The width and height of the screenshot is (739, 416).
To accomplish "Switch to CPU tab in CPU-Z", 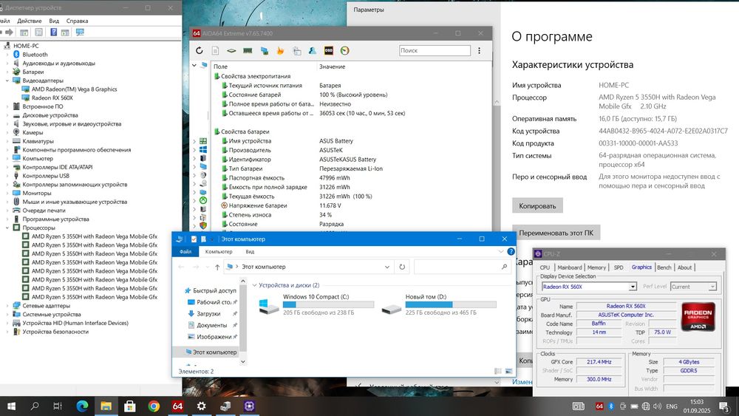I will pos(545,267).
